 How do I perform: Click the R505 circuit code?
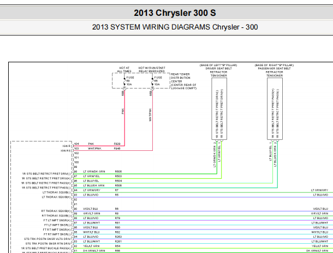118,172
